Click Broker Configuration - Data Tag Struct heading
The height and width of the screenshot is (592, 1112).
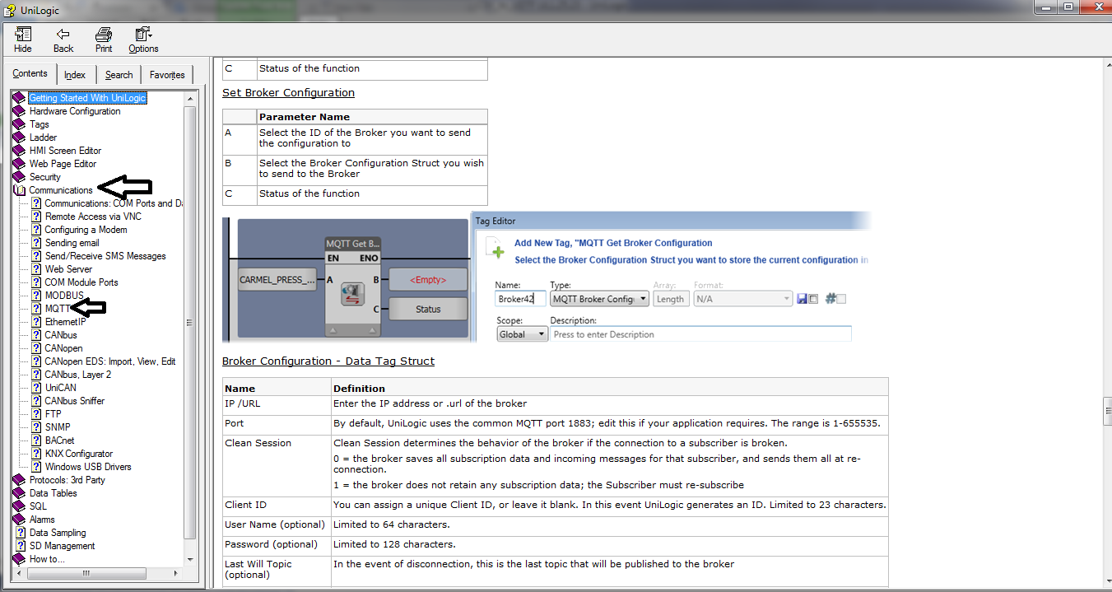pos(328,361)
